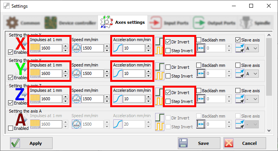Click the X axis impulses icon
This screenshot has width=278, height=151.
[35, 48]
